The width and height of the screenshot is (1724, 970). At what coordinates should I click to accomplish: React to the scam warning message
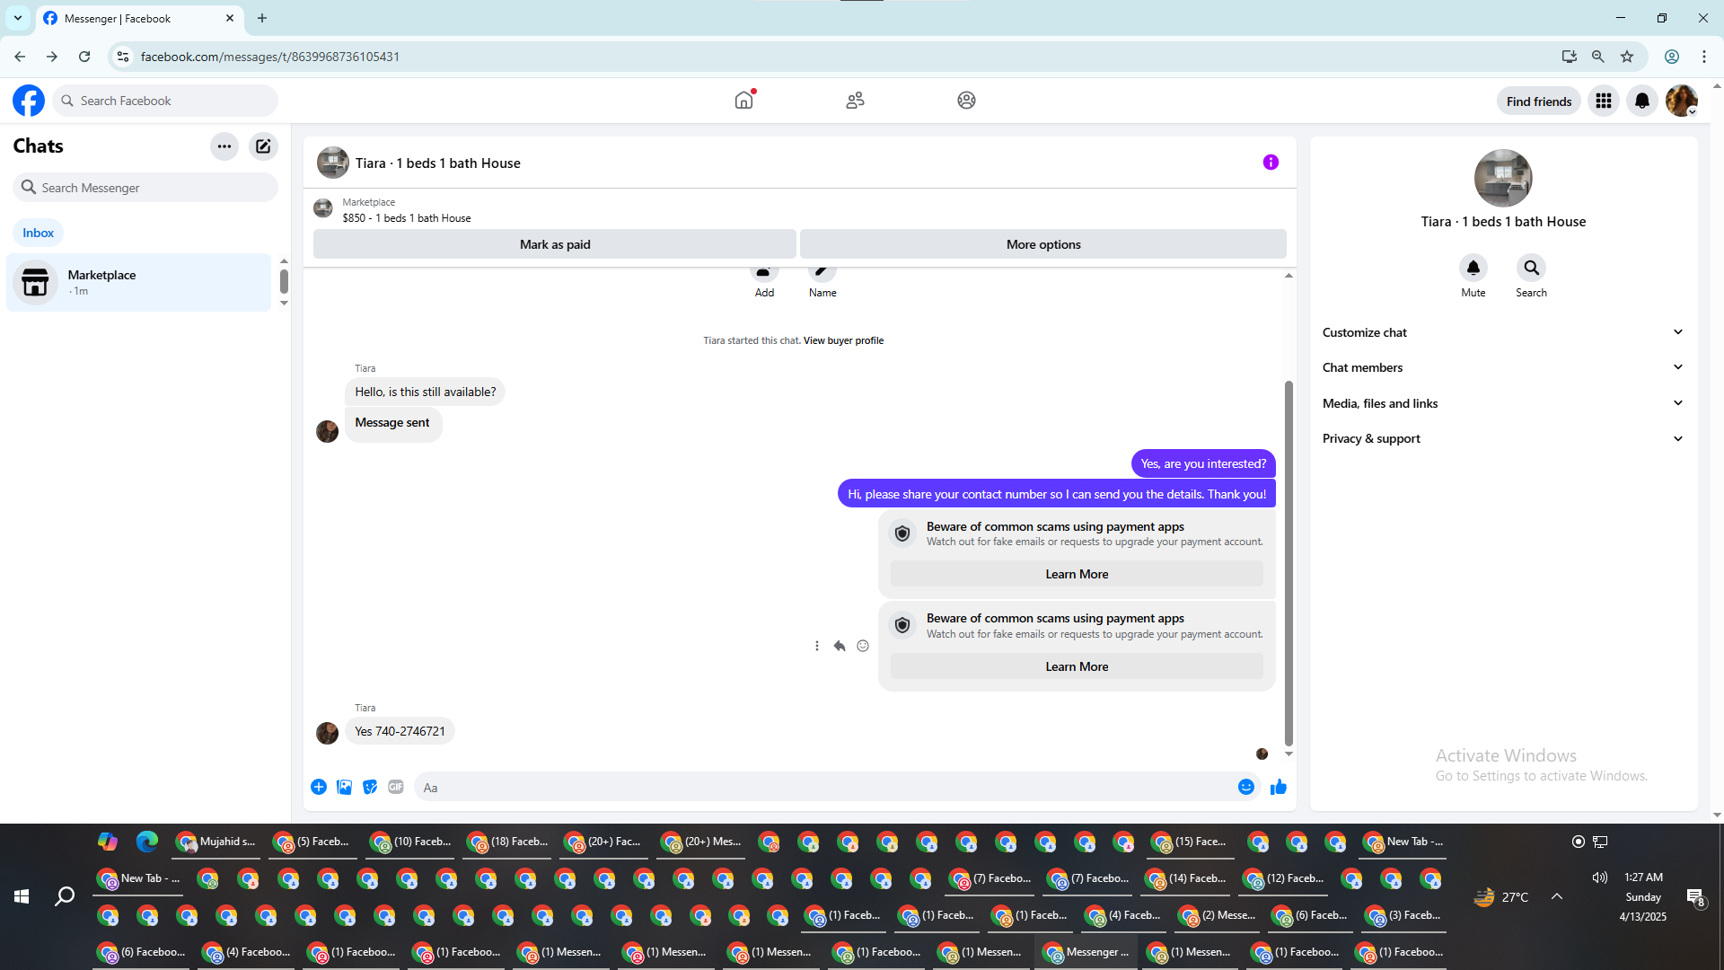(863, 646)
